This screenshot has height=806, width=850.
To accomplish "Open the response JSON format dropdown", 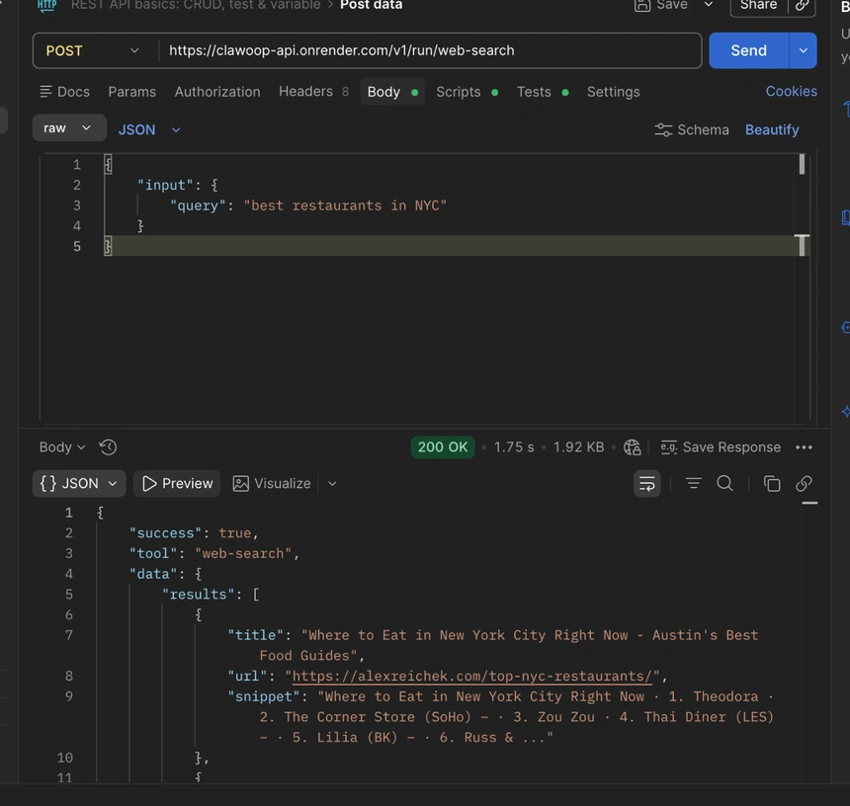I will [79, 483].
